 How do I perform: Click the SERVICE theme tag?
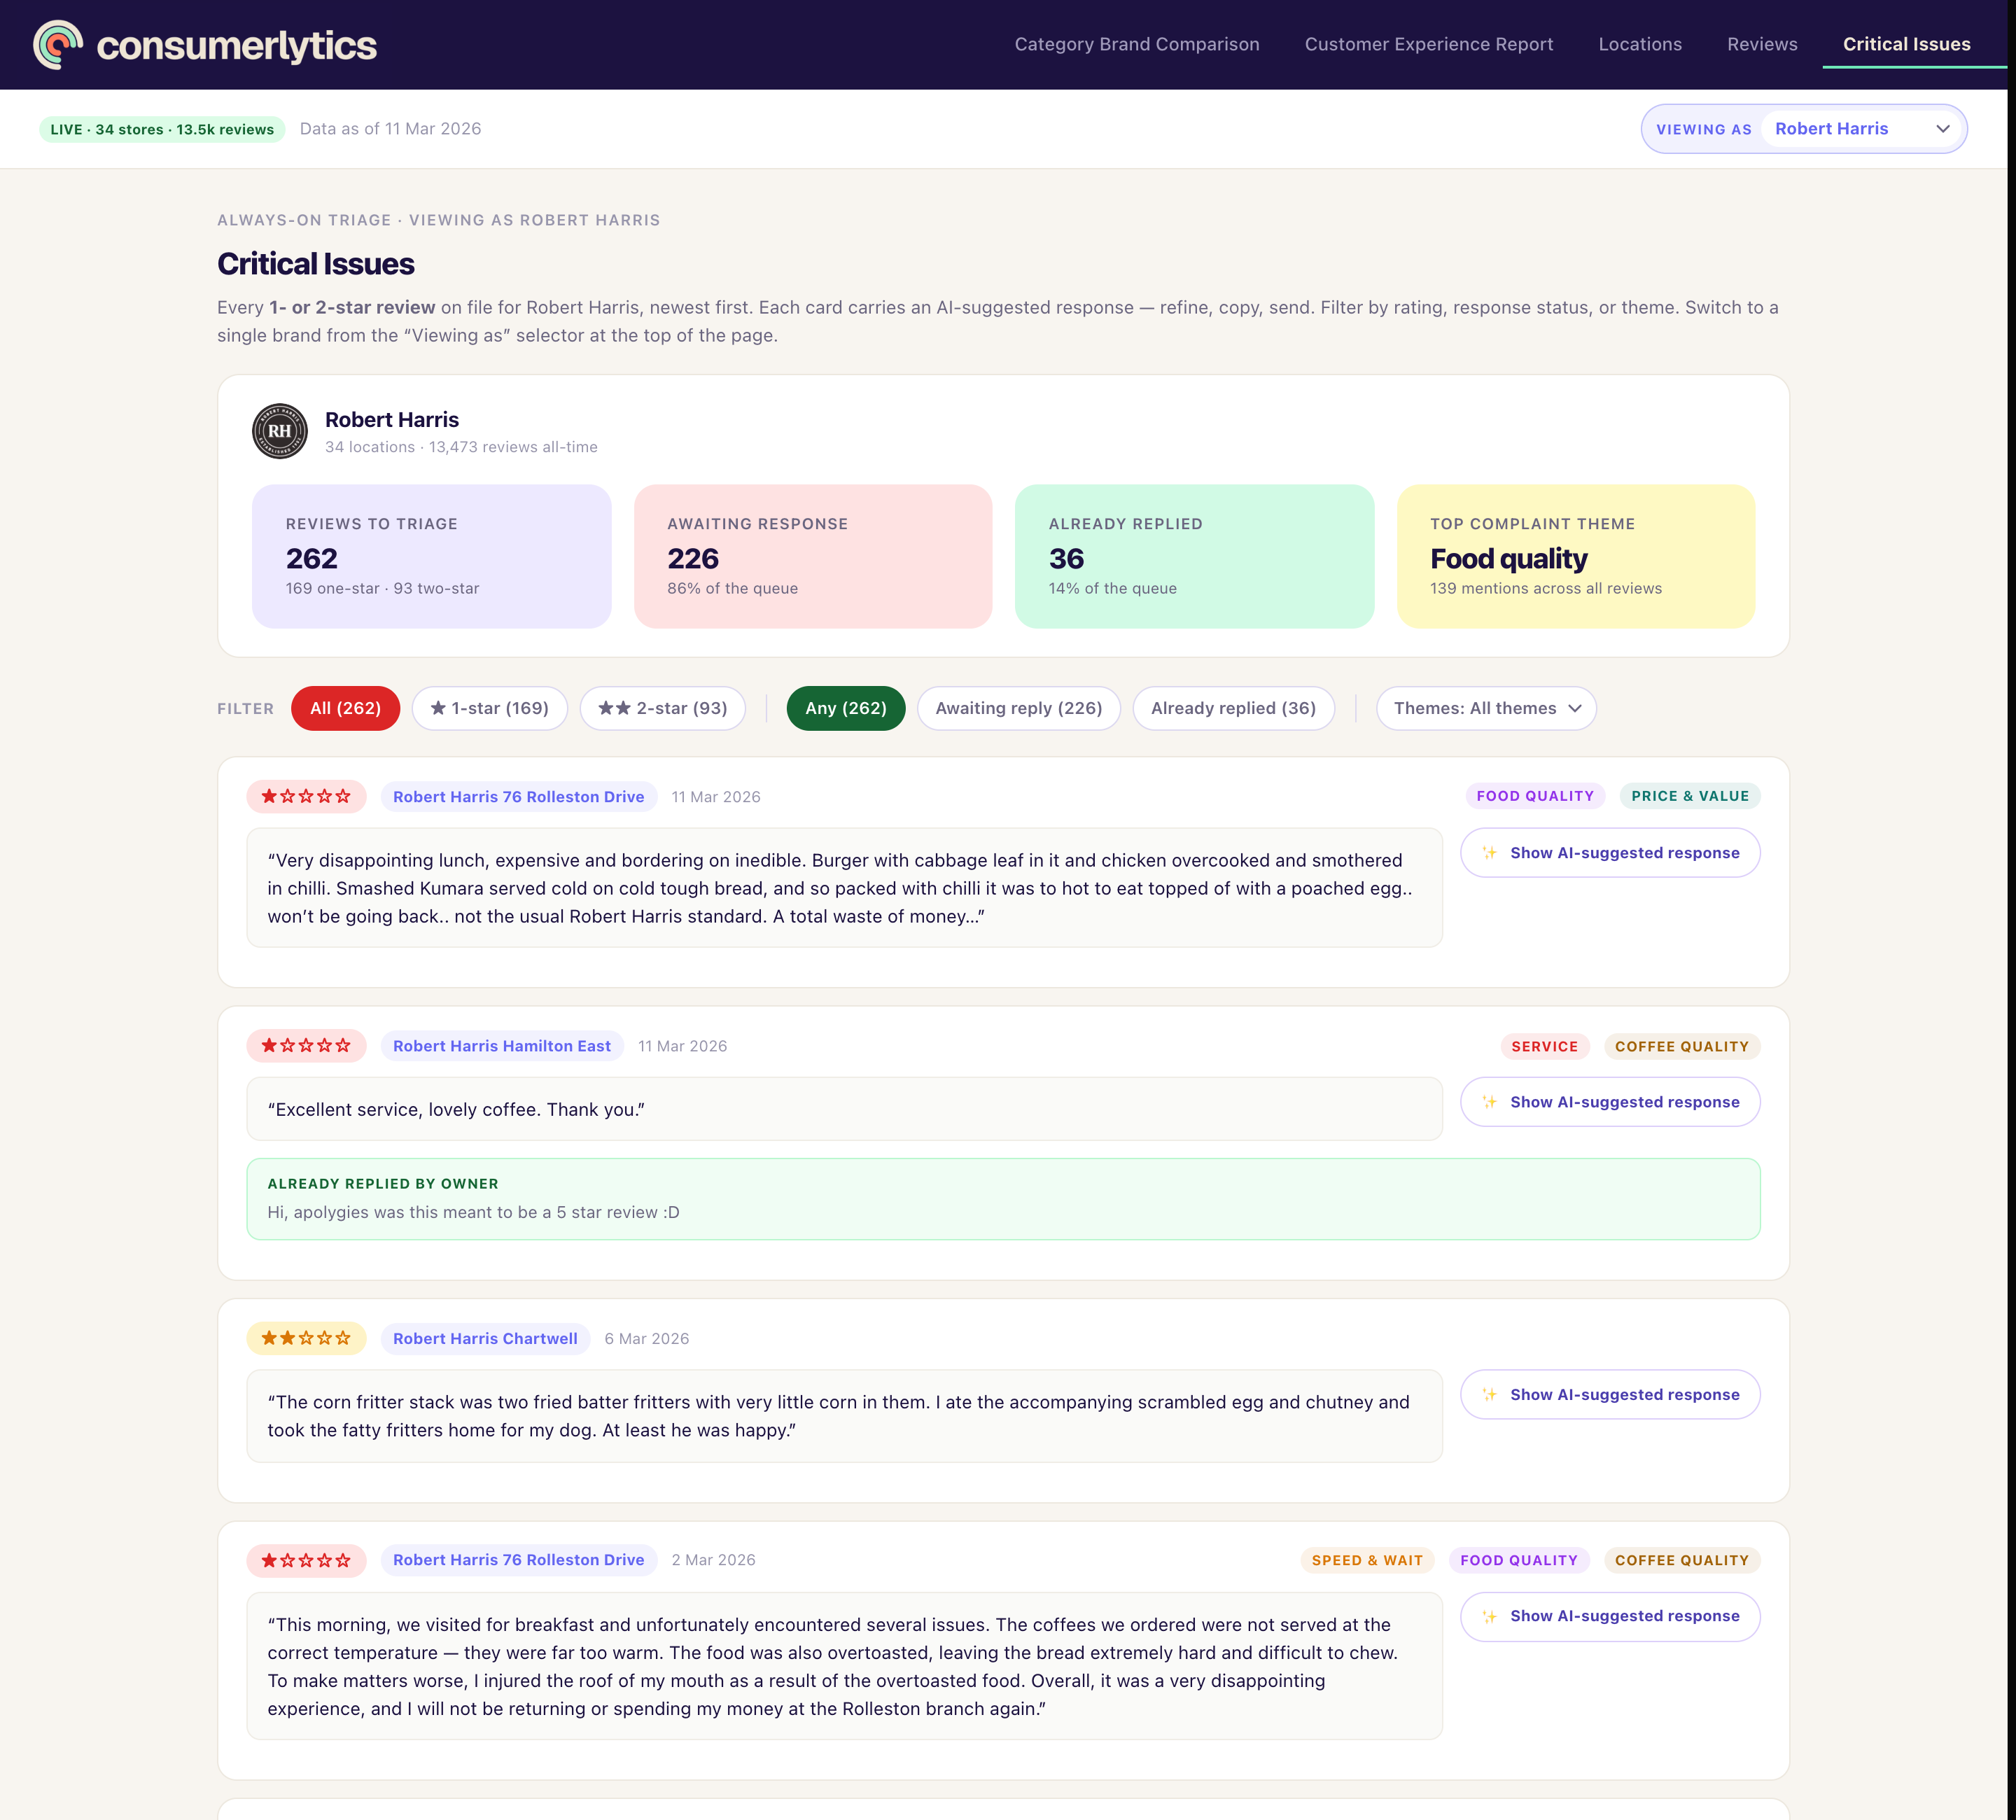point(1544,1046)
